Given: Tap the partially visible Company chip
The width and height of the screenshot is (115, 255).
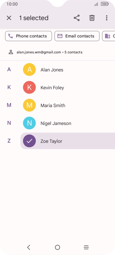Looking at the screenshot, I should tap(109, 36).
